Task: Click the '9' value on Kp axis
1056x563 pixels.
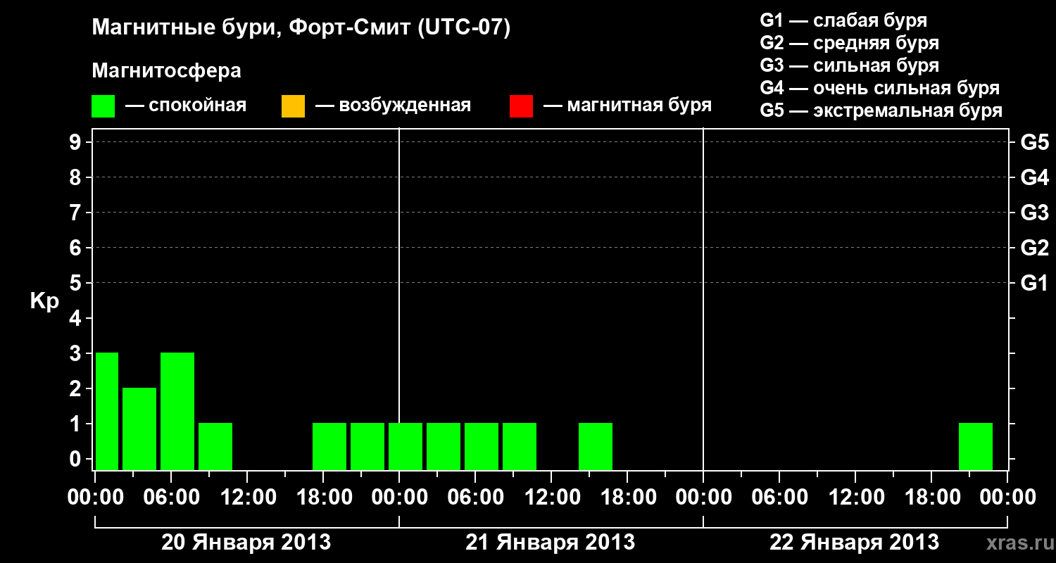Action: pos(77,142)
